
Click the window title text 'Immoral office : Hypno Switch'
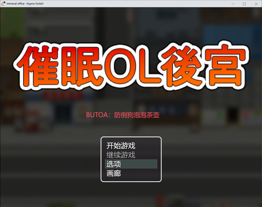click(x=25, y=4)
